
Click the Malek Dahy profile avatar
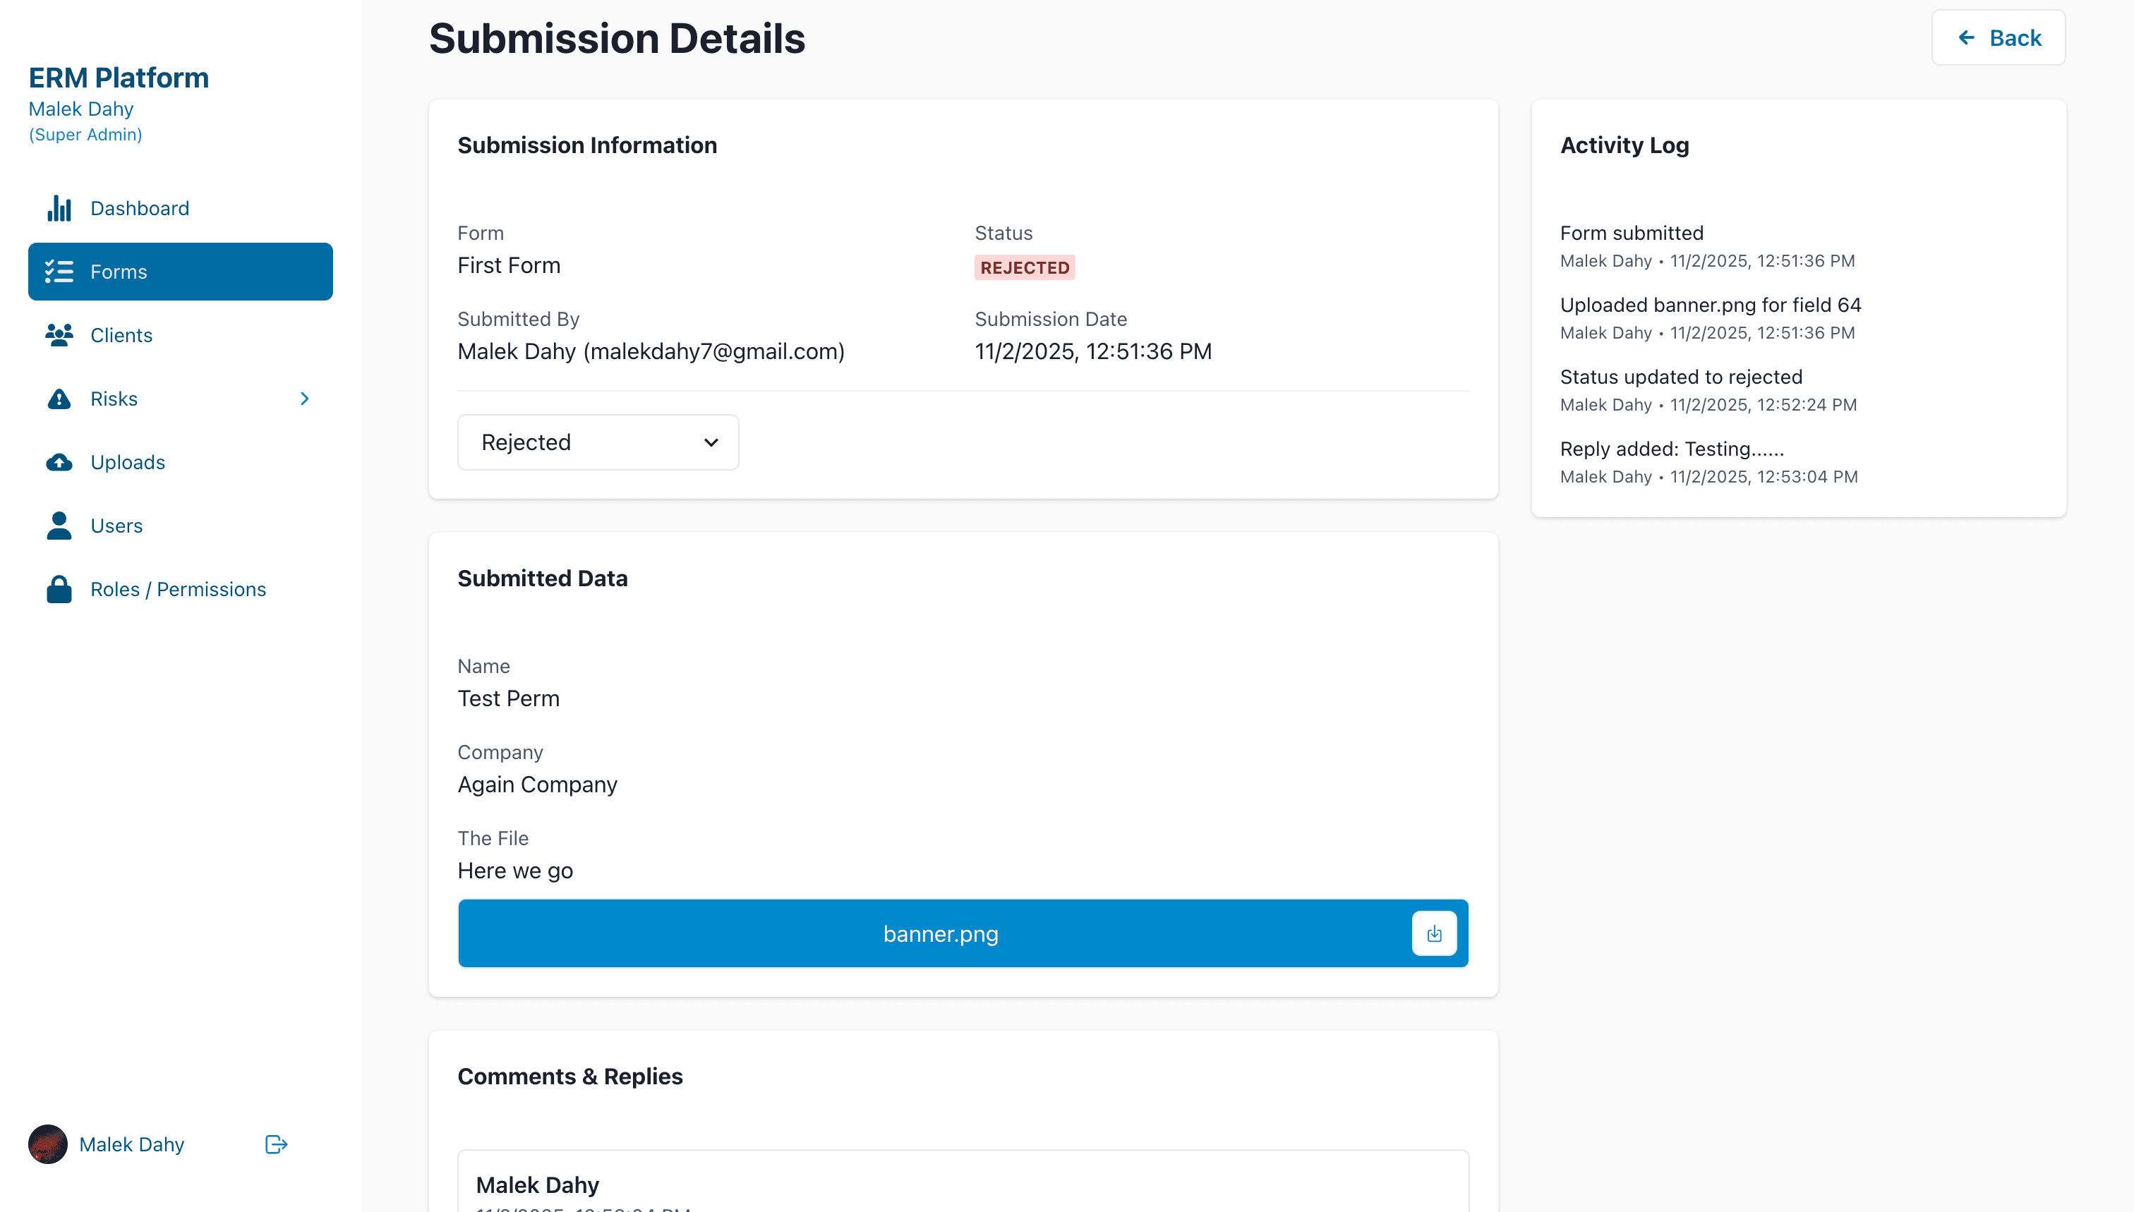48,1144
